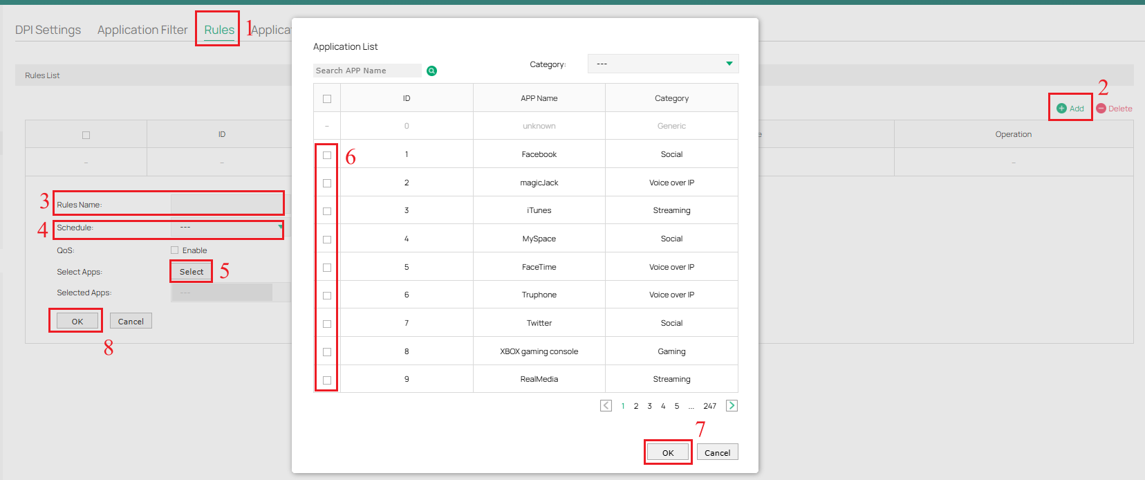Cancel the Application List dialog
1145x480 pixels.
[x=718, y=452]
